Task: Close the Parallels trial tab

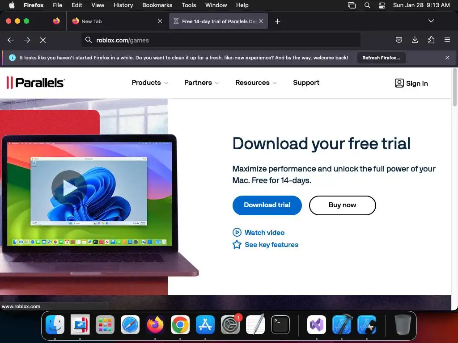Action: point(261,21)
